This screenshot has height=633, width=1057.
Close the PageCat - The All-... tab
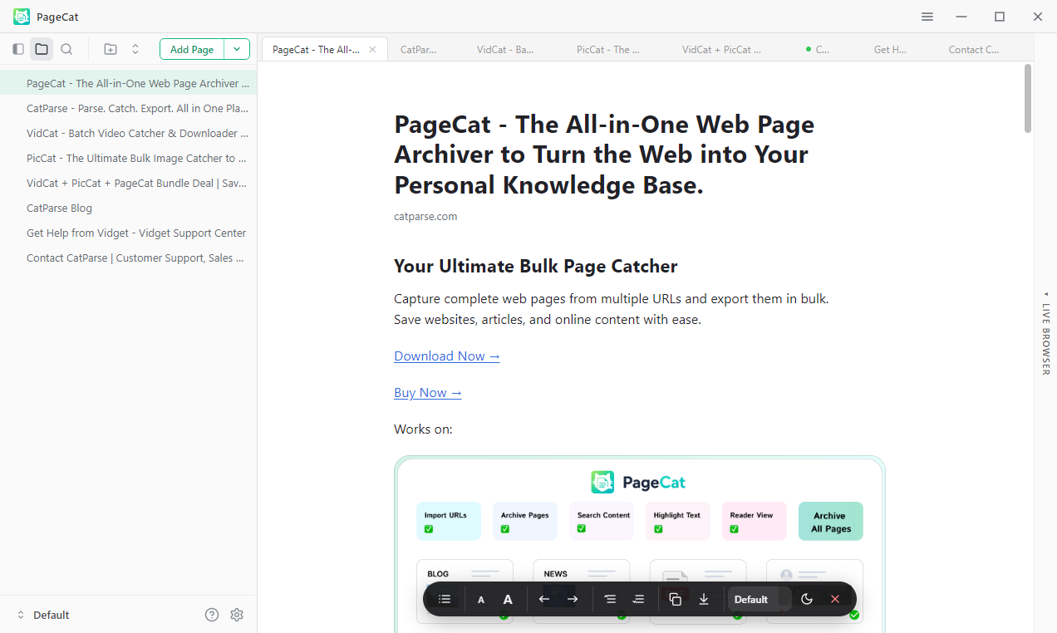(x=372, y=50)
